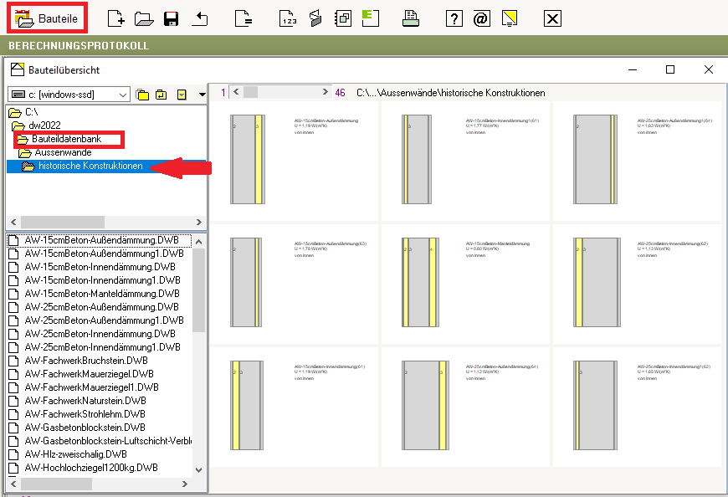Create a new document via toolbar icon
Image resolution: width=728 pixels, height=497 pixels.
[118, 18]
